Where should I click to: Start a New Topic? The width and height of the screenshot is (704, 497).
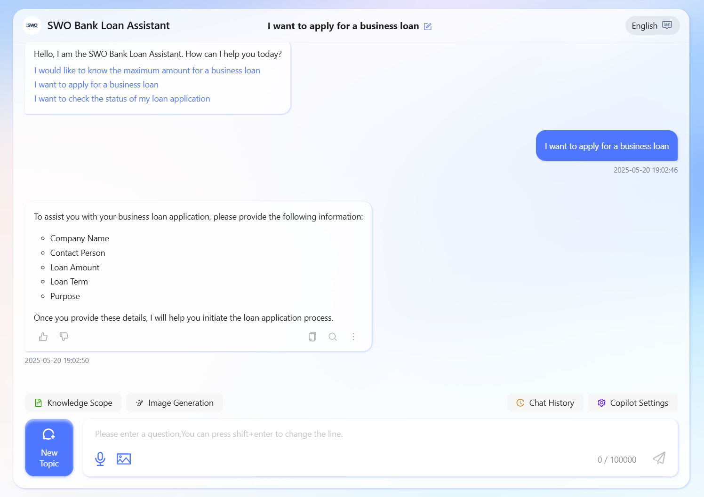(x=49, y=448)
